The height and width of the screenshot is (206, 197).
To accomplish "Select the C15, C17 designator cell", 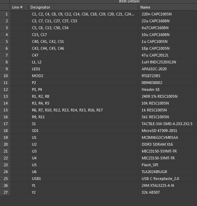I will pyautogui.click(x=83, y=35).
